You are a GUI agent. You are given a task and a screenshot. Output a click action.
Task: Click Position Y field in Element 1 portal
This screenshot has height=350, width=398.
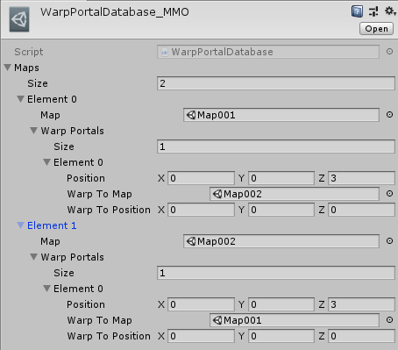[281, 304]
